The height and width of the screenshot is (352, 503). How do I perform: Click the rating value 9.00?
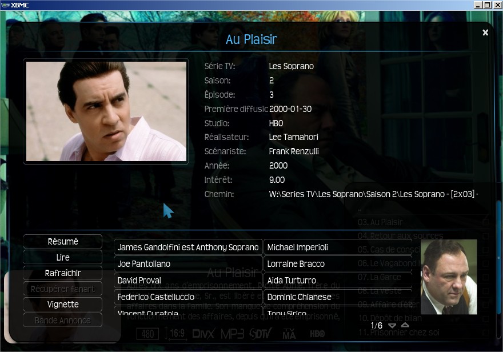click(277, 180)
